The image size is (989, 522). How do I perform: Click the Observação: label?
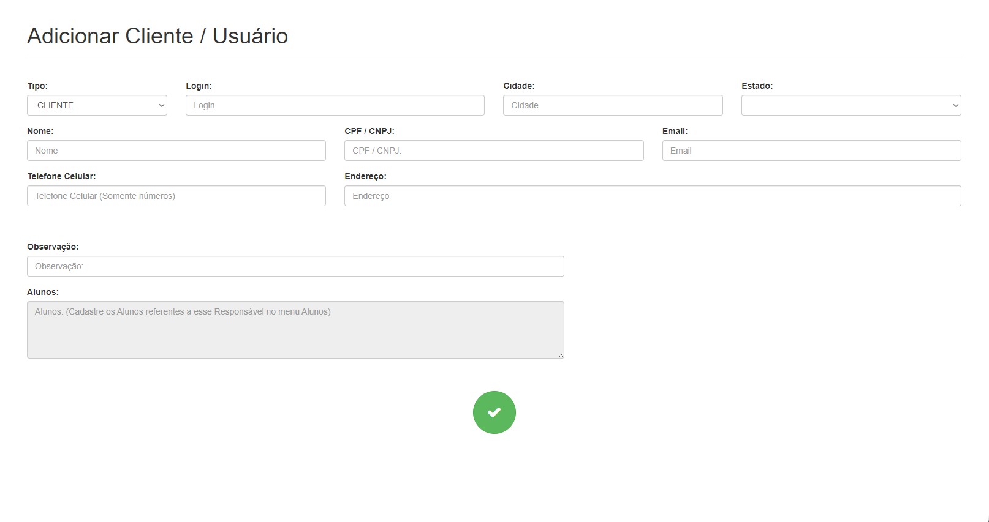tap(53, 247)
